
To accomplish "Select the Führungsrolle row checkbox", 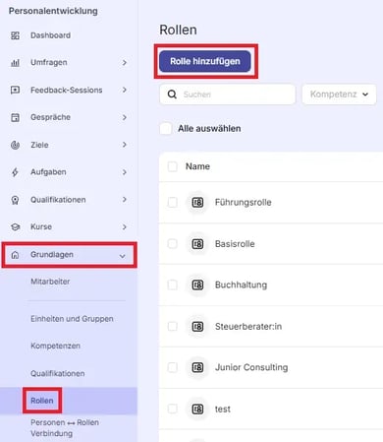I will [173, 203].
